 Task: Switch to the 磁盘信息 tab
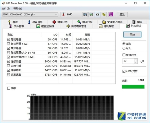point(35,22)
